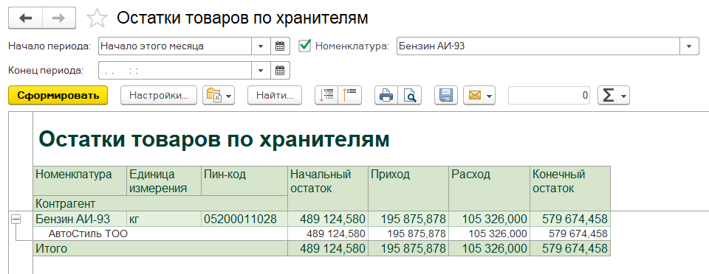The height and width of the screenshot is (274, 709).
Task: Open calendar for Начало периода
Action: [280, 46]
